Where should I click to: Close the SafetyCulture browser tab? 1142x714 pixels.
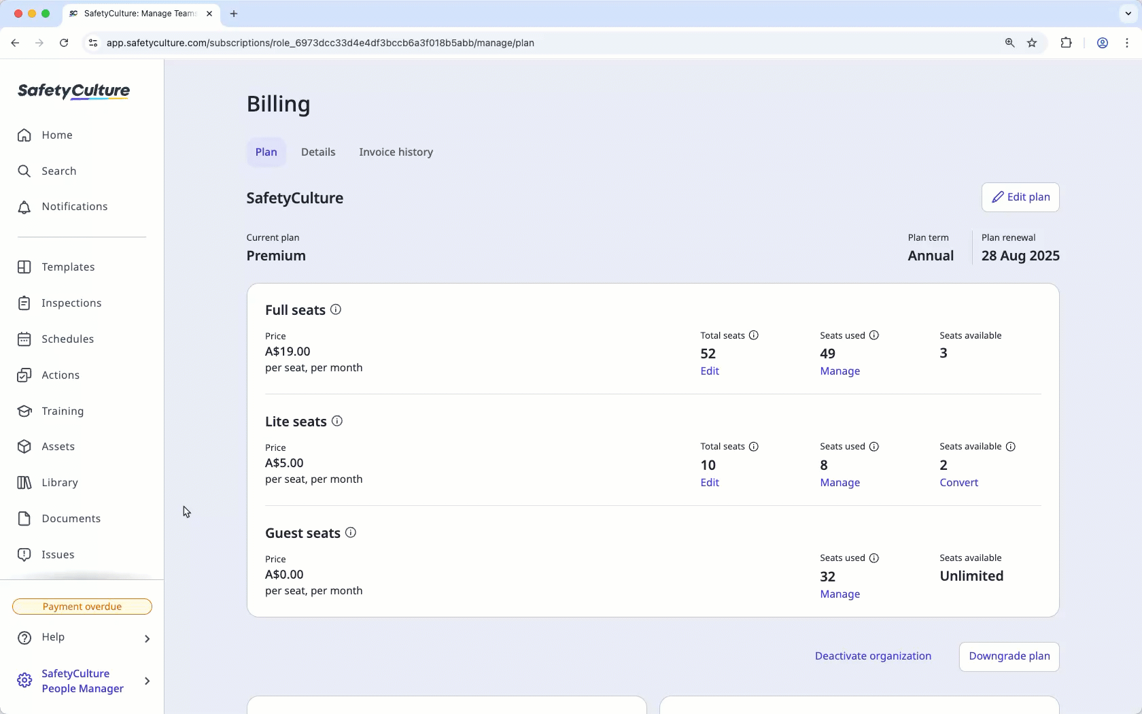pyautogui.click(x=209, y=14)
